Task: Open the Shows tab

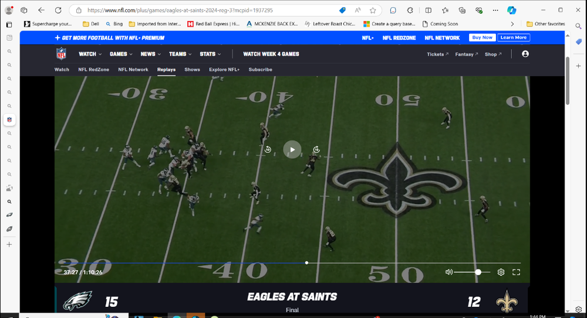Action: (192, 70)
